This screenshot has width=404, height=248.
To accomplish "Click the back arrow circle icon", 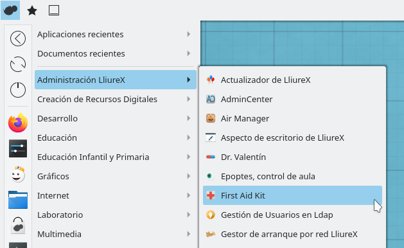I will coord(18,39).
